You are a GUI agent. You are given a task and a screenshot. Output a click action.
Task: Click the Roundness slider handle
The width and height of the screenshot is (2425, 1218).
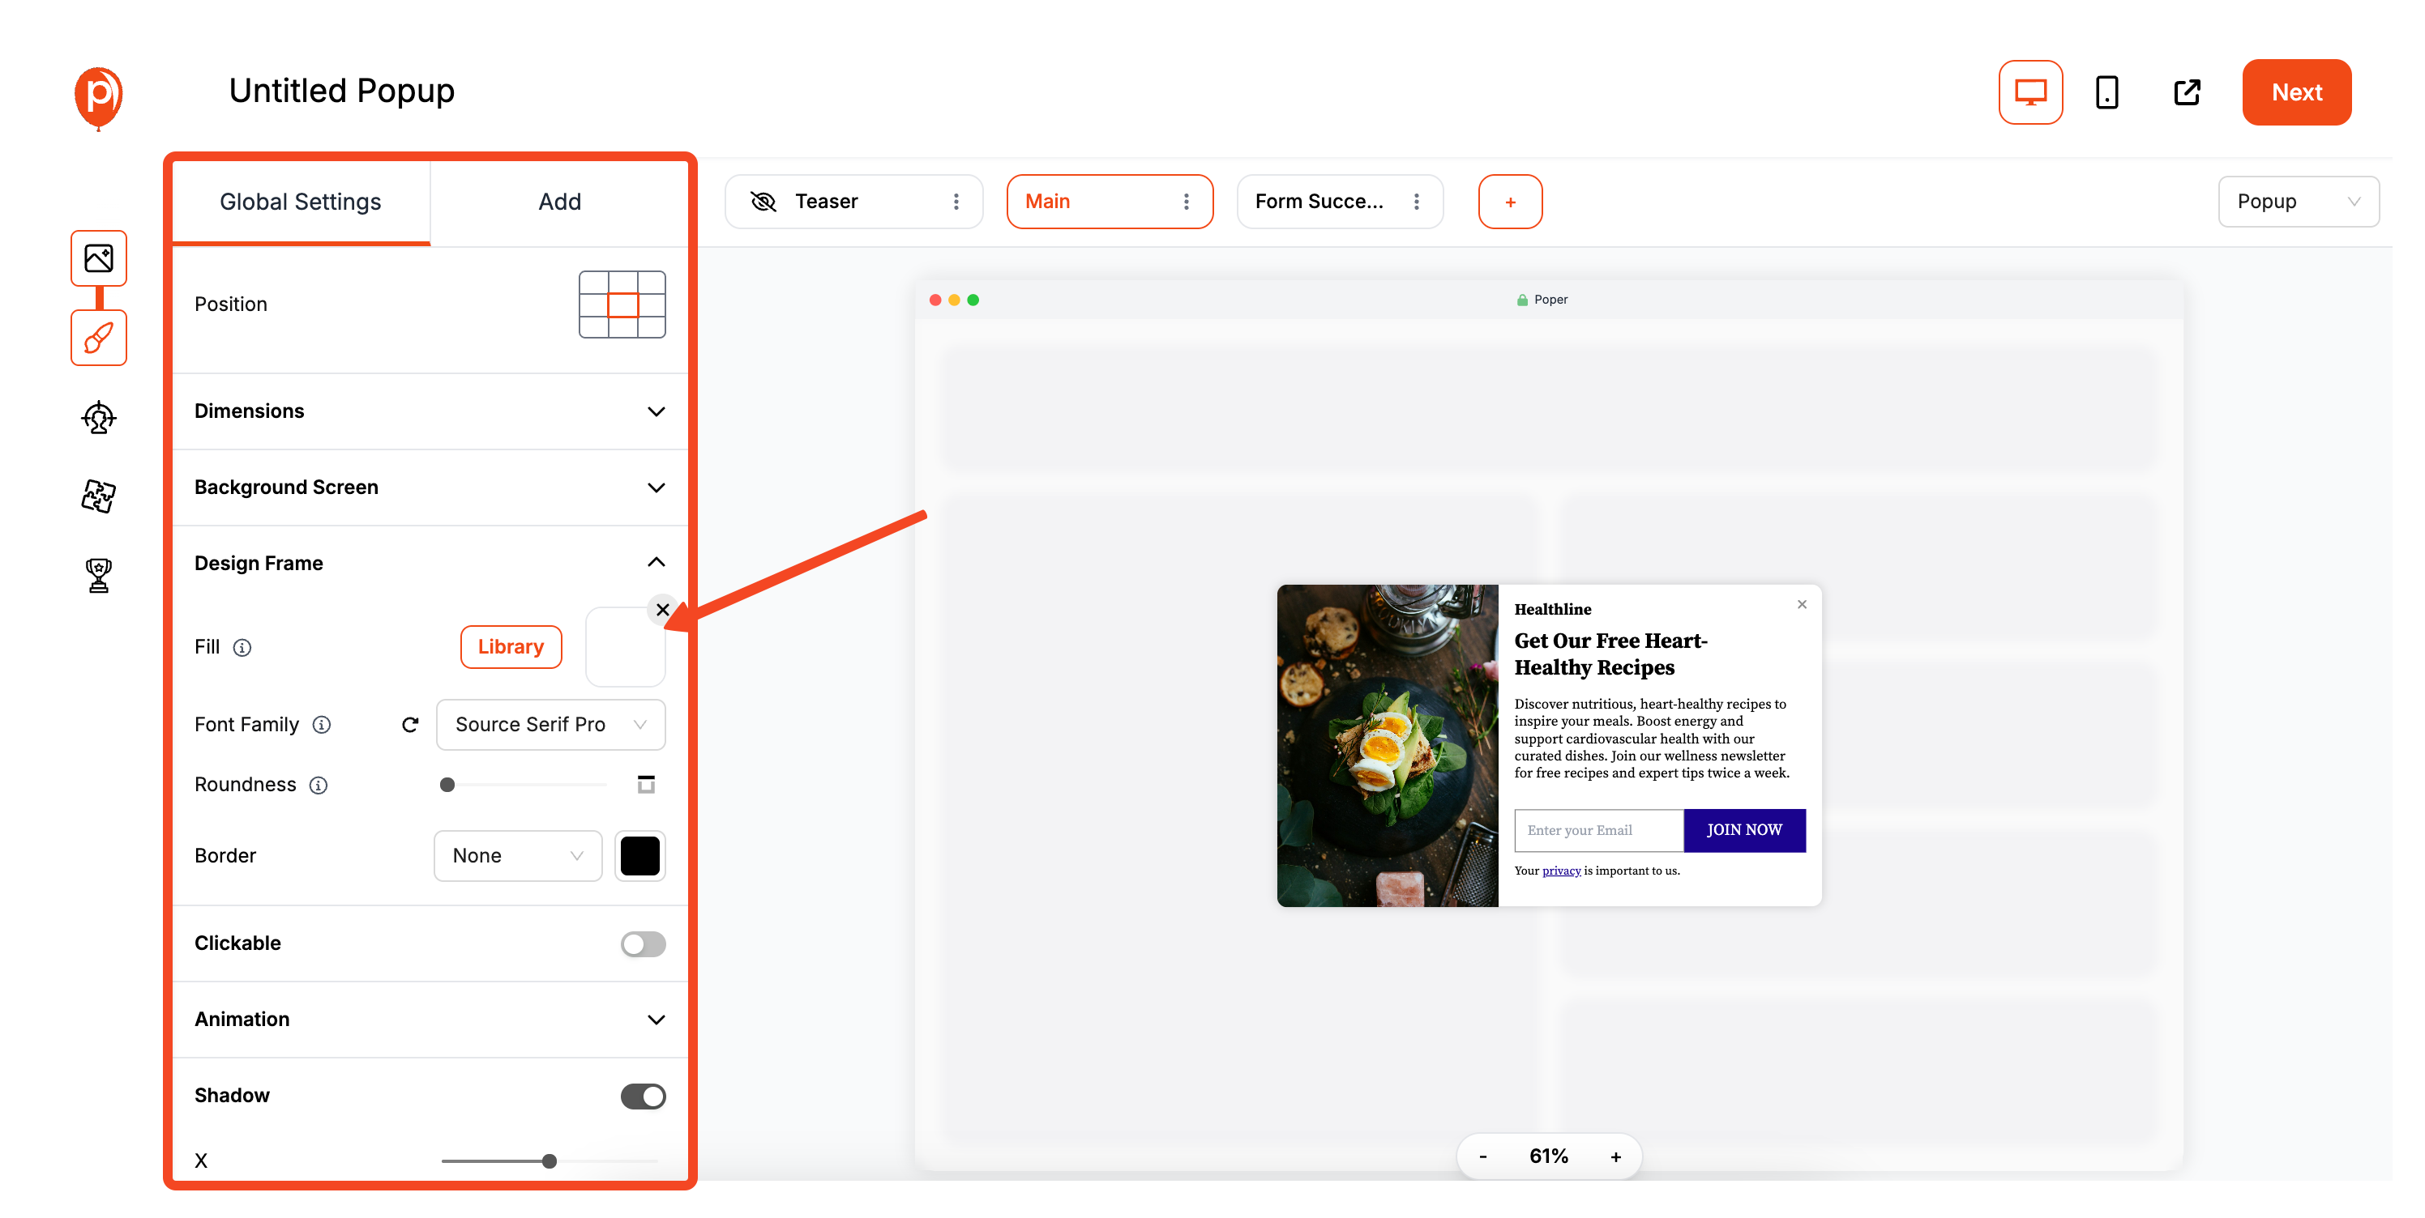(447, 785)
